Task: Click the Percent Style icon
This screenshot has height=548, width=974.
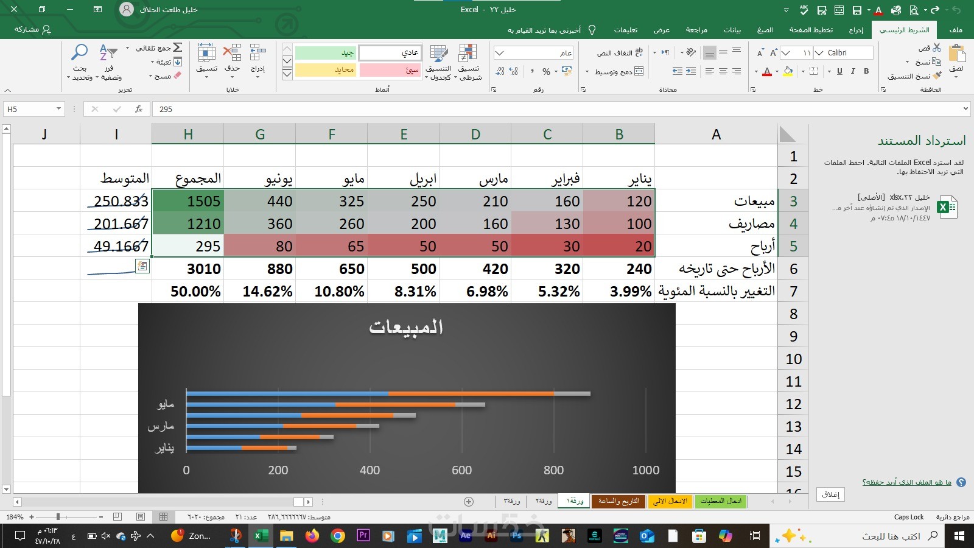Action: click(546, 71)
